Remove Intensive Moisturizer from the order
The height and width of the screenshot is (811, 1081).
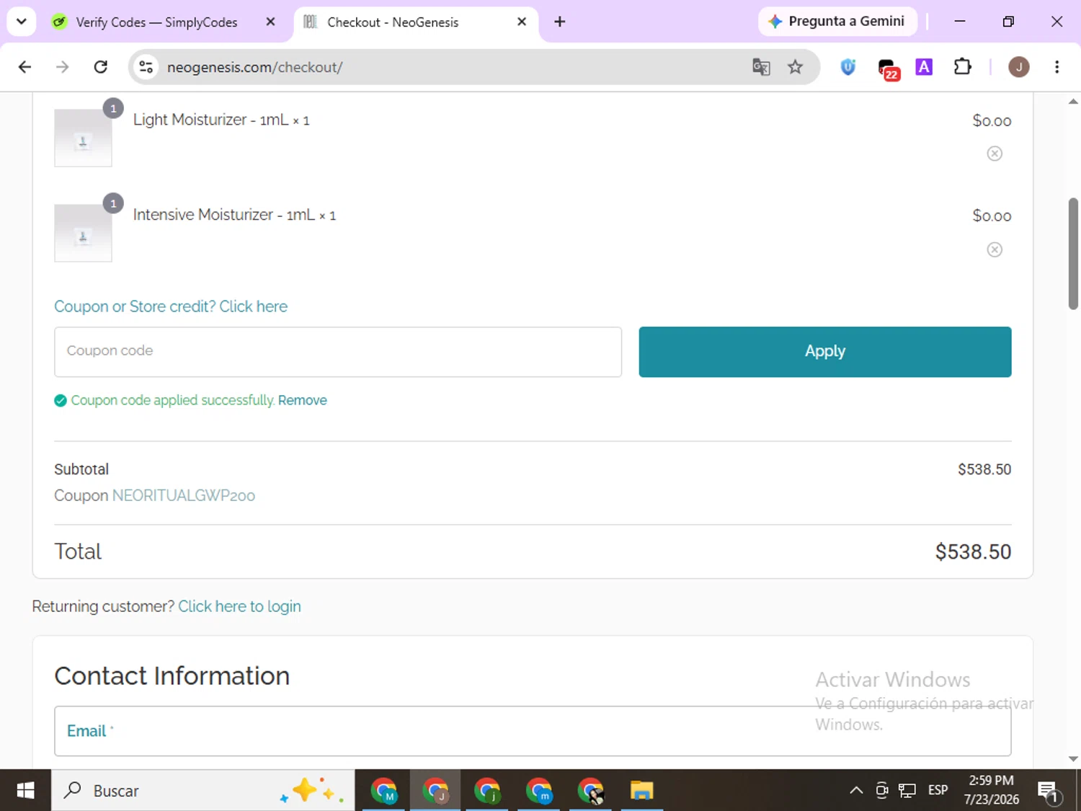tap(995, 249)
